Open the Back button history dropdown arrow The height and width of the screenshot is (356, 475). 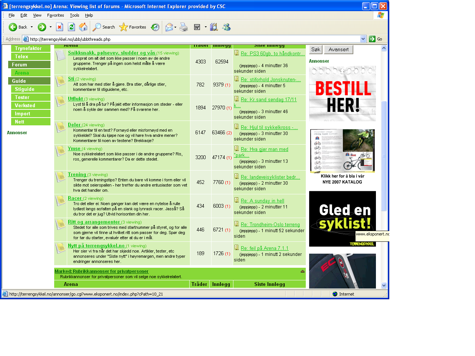(x=32, y=27)
